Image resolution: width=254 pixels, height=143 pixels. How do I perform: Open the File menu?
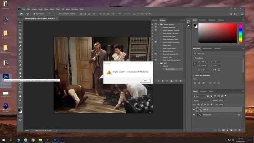(x=24, y=9)
